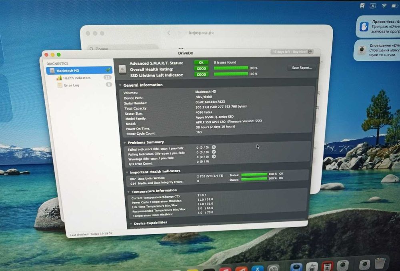Click the serial number 0ba0160c44cc7823
Screen dimensions: 400x271
[x=210, y=102]
